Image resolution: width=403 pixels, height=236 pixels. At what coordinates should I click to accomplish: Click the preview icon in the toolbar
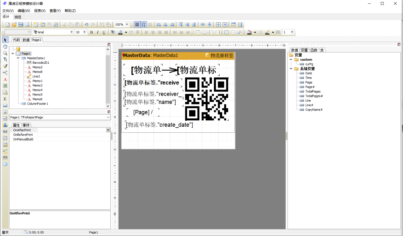(27, 24)
